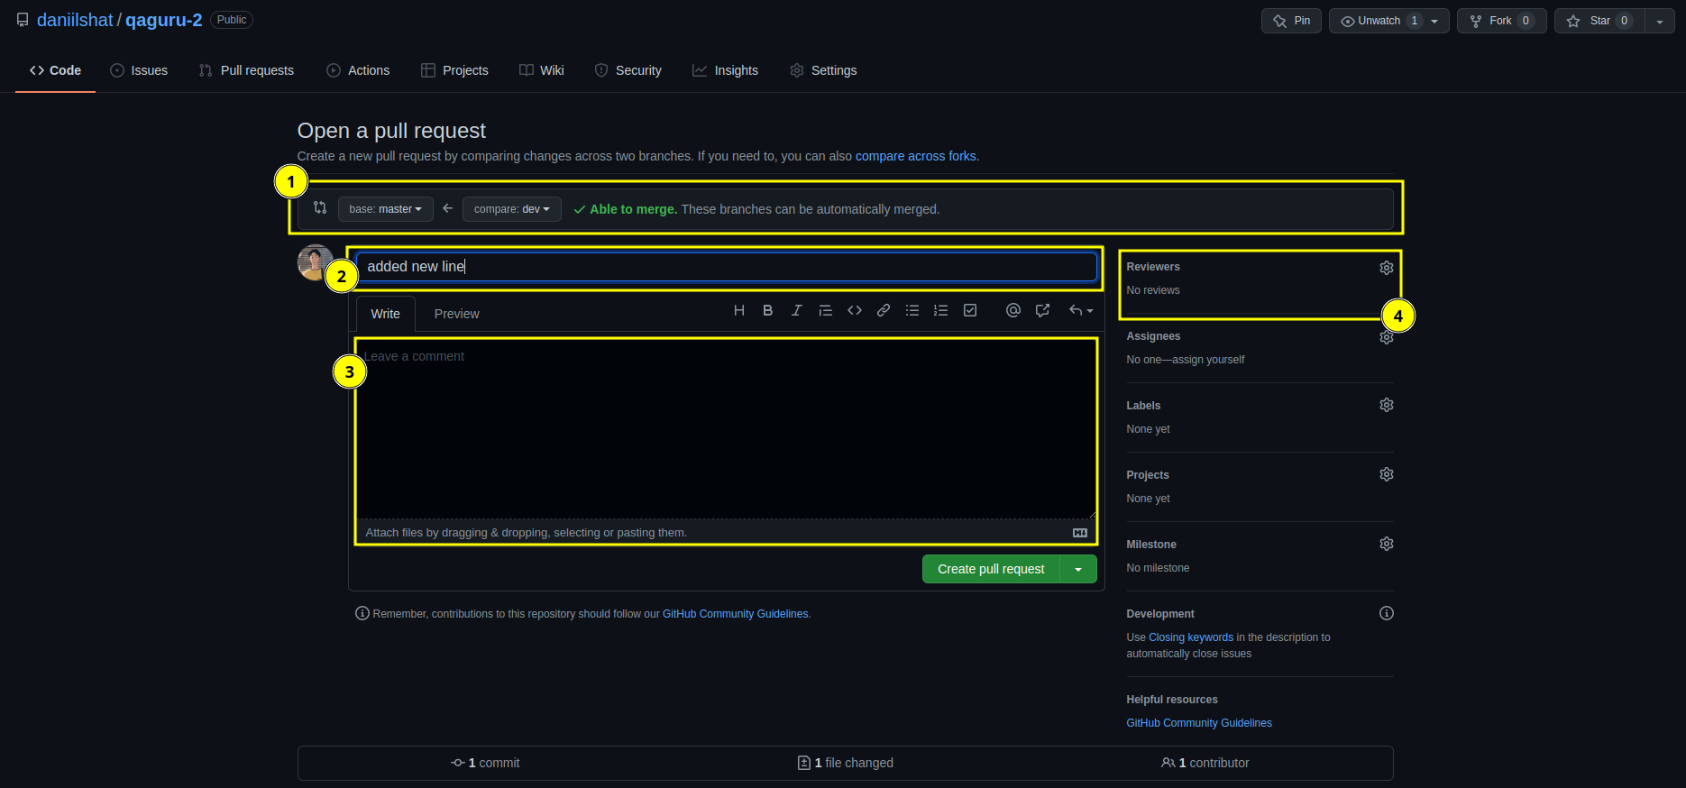Open the Actions tab
This screenshot has height=788, width=1686.
click(x=358, y=70)
